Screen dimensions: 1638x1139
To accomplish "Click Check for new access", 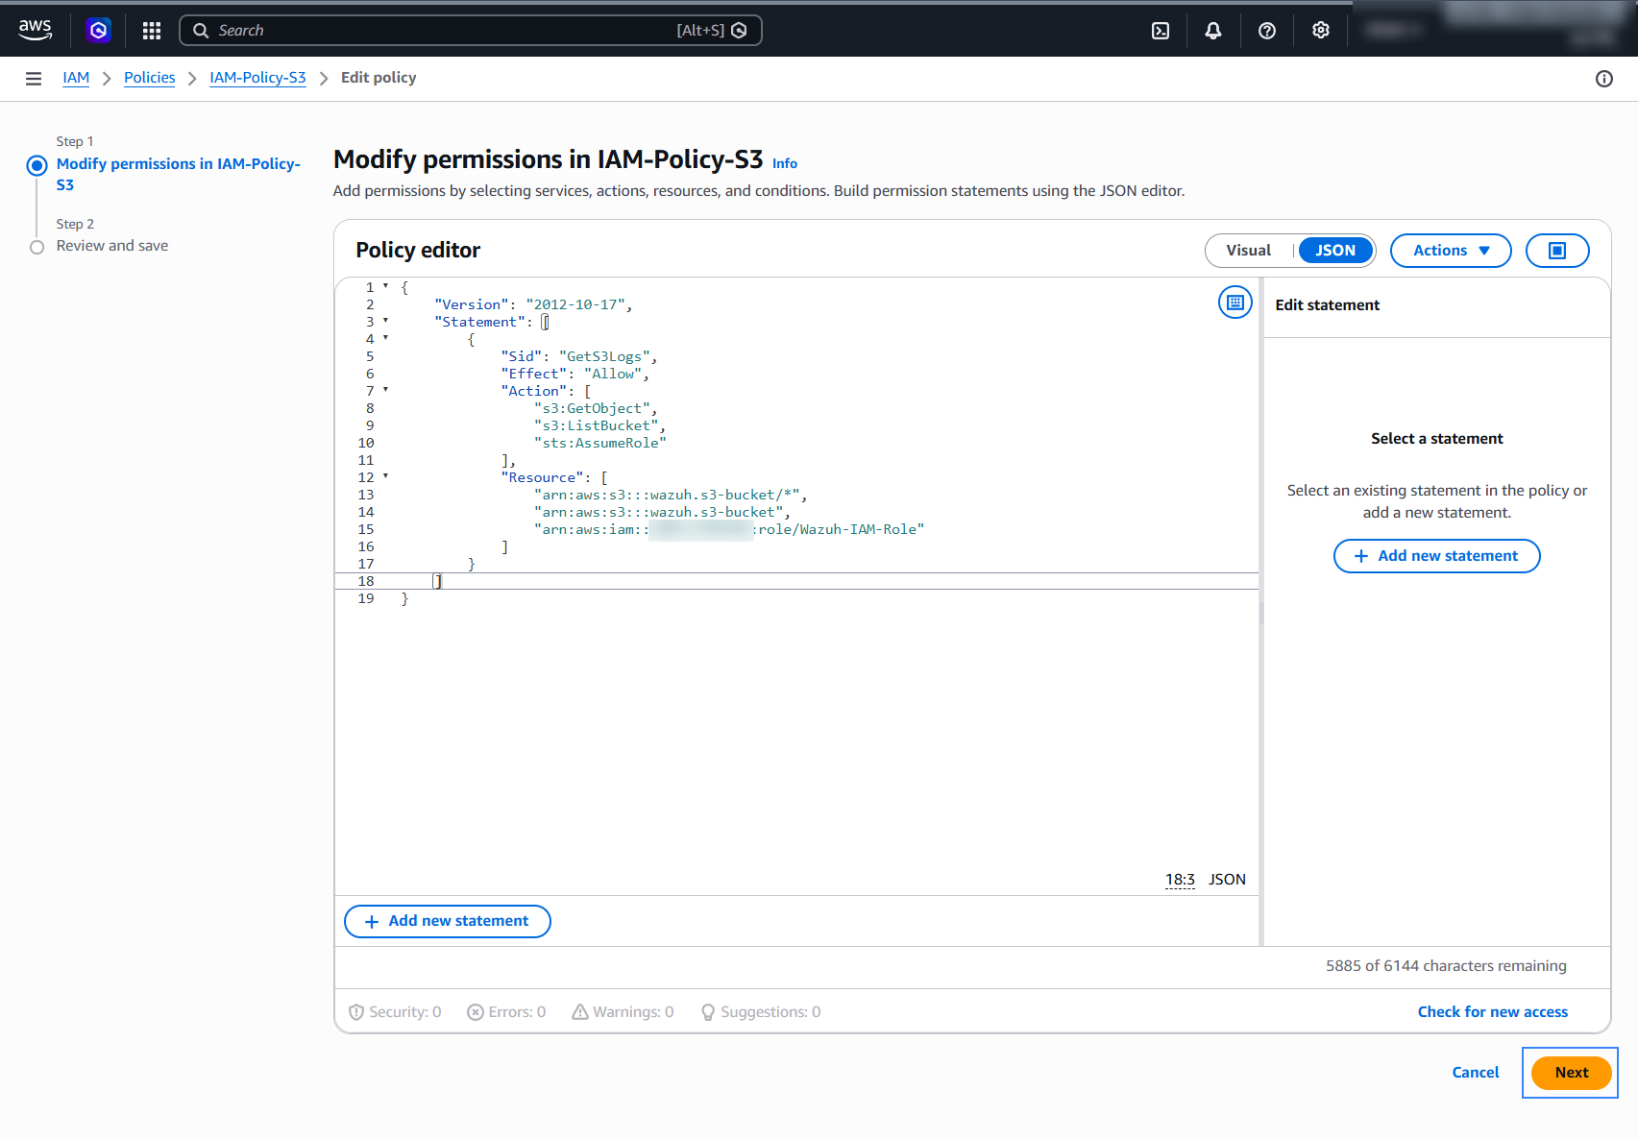I will [1493, 1012].
